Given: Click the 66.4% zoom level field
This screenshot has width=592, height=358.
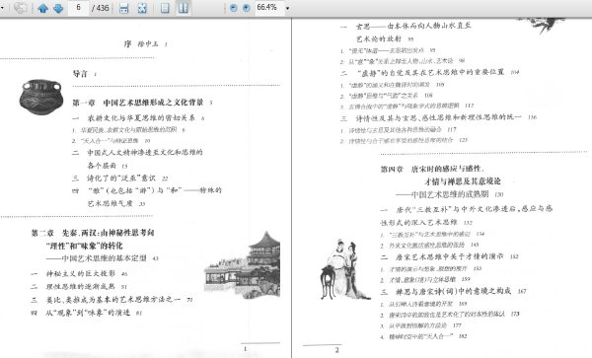Looking at the screenshot, I should coord(268,8).
